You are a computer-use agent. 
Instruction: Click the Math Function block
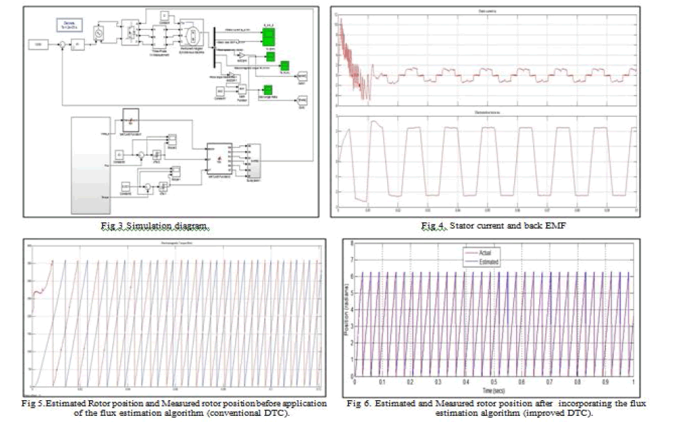(x=242, y=90)
